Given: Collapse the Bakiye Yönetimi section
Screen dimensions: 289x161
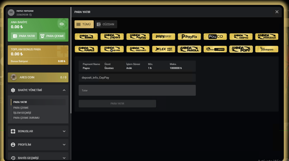Looking at the screenshot, I should 38,90.
